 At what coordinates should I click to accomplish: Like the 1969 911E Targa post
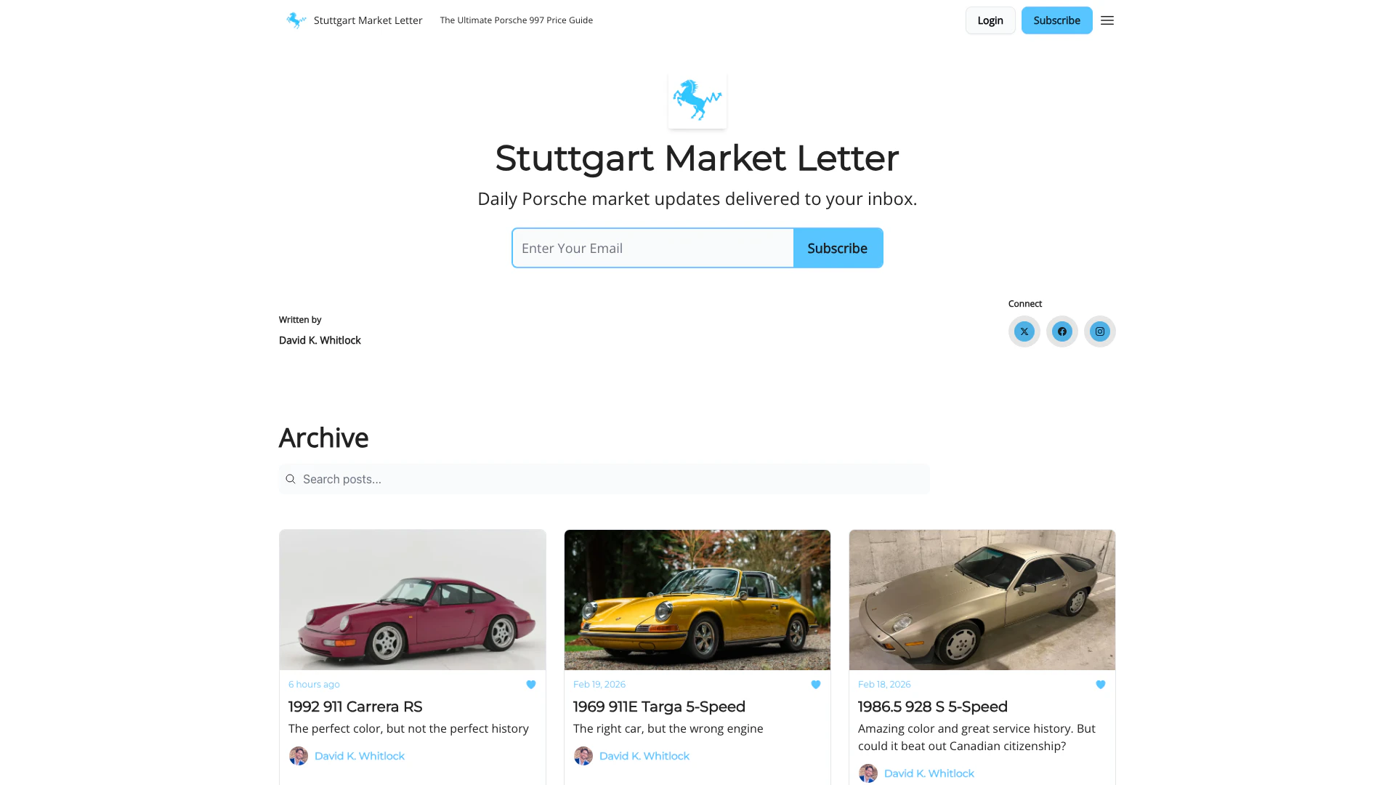click(815, 685)
